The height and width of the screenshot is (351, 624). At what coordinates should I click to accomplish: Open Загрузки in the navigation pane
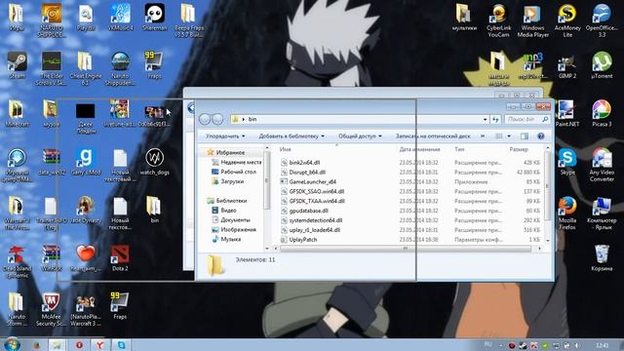pos(227,181)
